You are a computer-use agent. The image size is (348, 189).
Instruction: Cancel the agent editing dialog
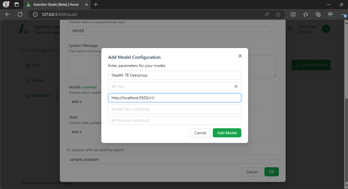pyautogui.click(x=252, y=172)
